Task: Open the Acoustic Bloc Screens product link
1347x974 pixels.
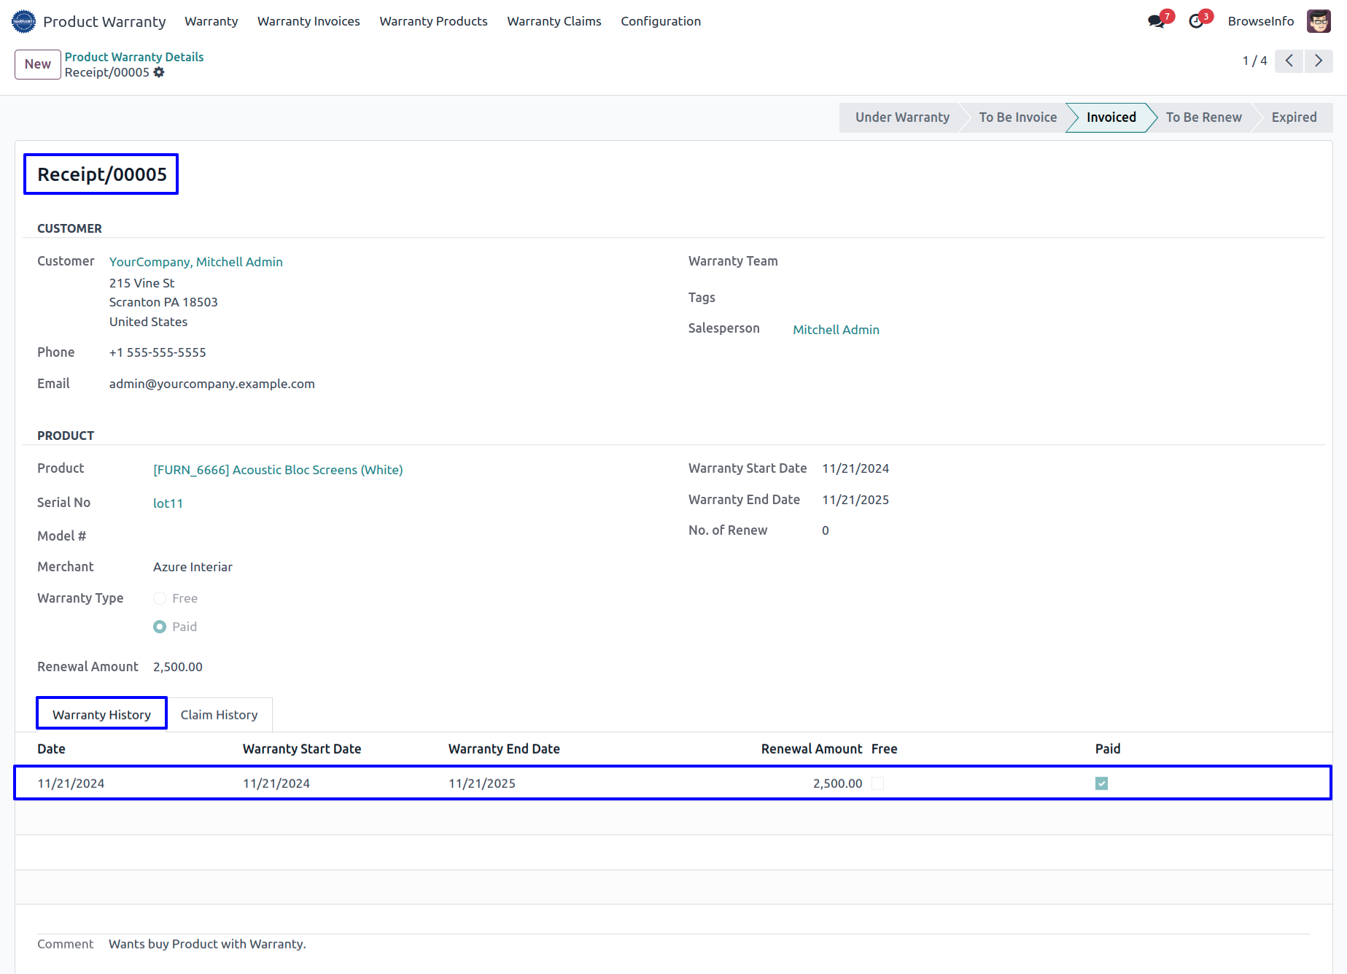Action: coord(278,470)
